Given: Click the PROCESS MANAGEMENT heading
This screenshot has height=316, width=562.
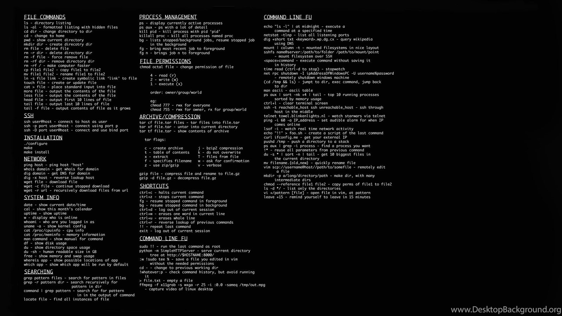Looking at the screenshot, I should click(168, 17).
